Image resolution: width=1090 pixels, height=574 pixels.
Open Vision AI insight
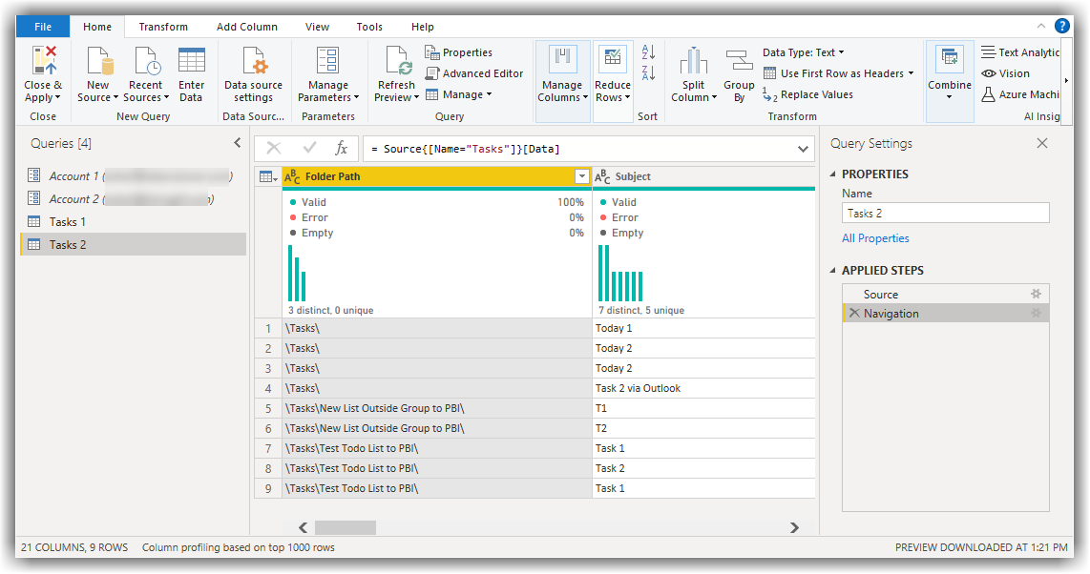pos(1005,73)
